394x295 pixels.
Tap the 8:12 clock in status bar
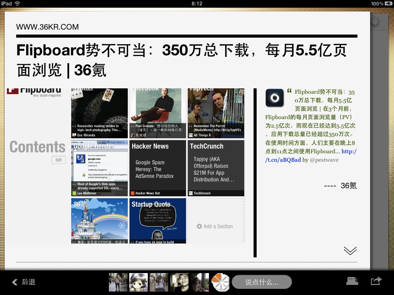click(197, 3)
